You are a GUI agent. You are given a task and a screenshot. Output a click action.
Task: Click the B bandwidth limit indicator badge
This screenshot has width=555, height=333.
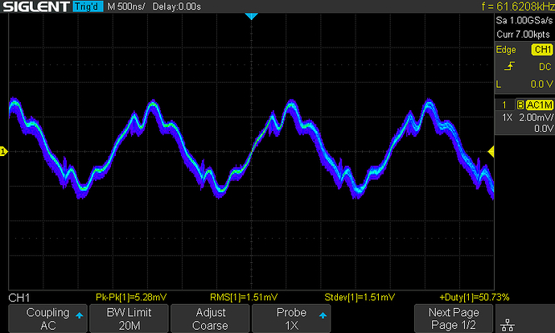click(520, 105)
